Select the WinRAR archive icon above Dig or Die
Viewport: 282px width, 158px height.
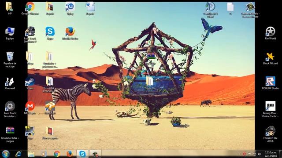151,56
